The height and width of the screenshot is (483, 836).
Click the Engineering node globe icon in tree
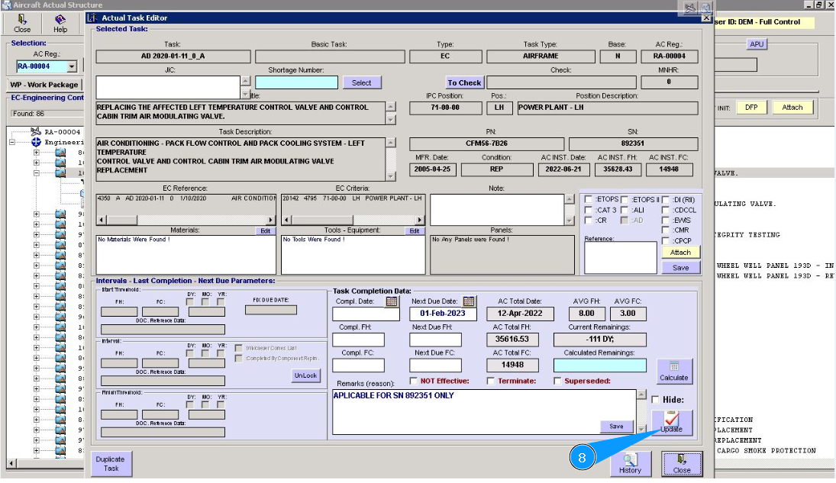[x=36, y=142]
